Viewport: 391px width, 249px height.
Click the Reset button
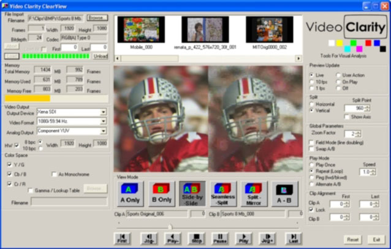352,240
